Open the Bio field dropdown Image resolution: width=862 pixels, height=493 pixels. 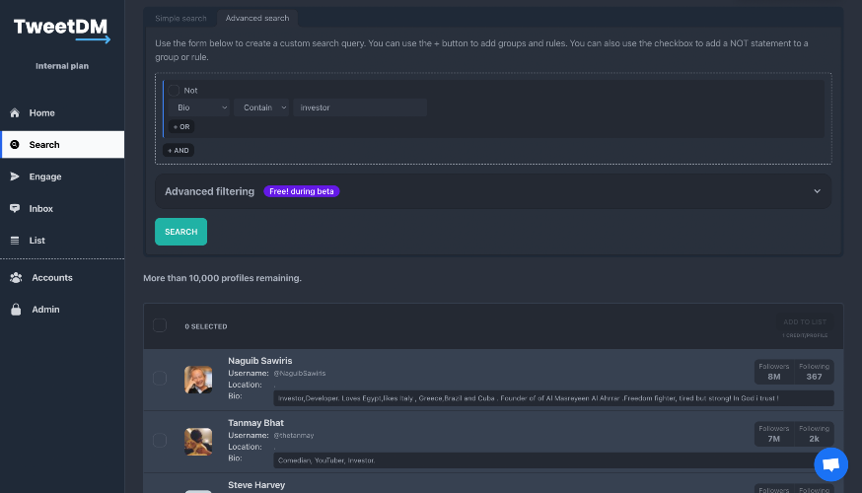pos(199,107)
